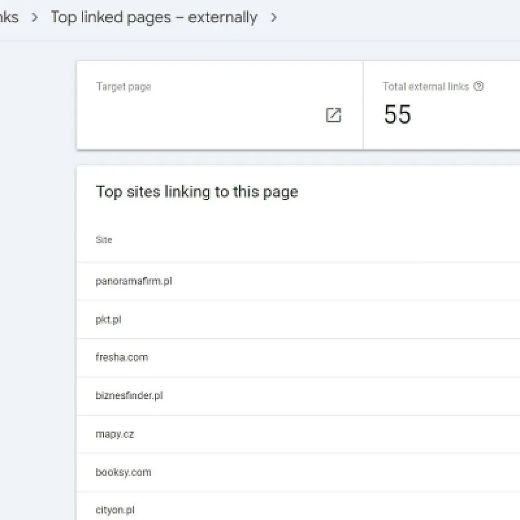Click the Target page card area
The width and height of the screenshot is (520, 520).
coord(220,105)
